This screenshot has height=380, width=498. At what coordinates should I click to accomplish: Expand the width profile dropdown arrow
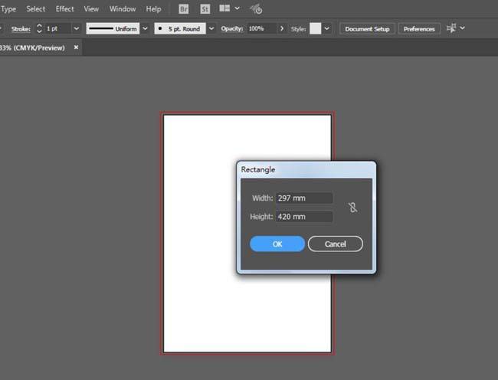(x=145, y=28)
